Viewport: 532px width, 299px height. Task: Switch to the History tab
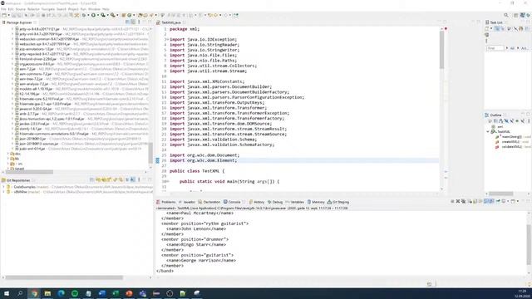pos(257,202)
